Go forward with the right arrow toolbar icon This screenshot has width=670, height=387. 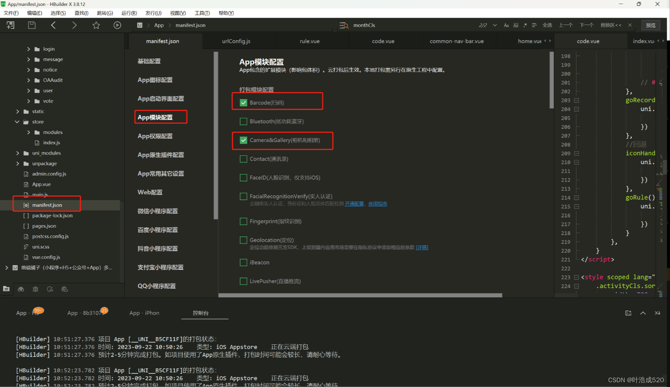[74, 25]
